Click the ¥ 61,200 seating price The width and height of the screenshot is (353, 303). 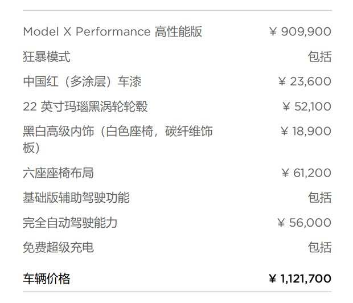click(x=306, y=173)
